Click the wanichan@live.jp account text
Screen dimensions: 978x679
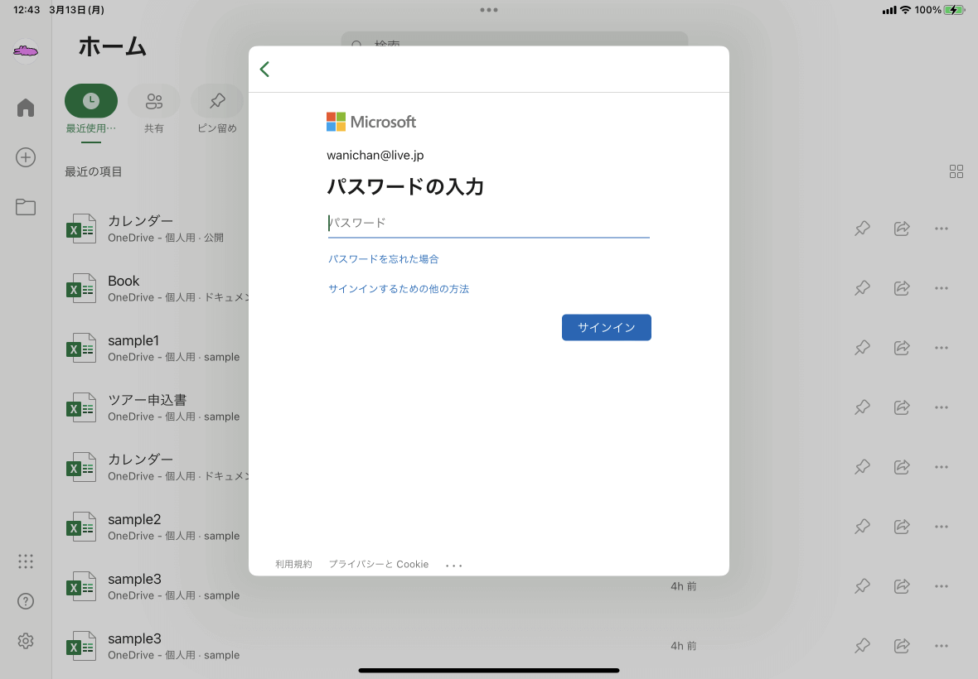pyautogui.click(x=375, y=155)
